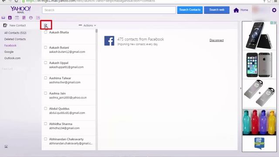Screen dimensions: 279x157
Task: Click the three-dots icon beside Actions
Action: click(x=80, y=25)
